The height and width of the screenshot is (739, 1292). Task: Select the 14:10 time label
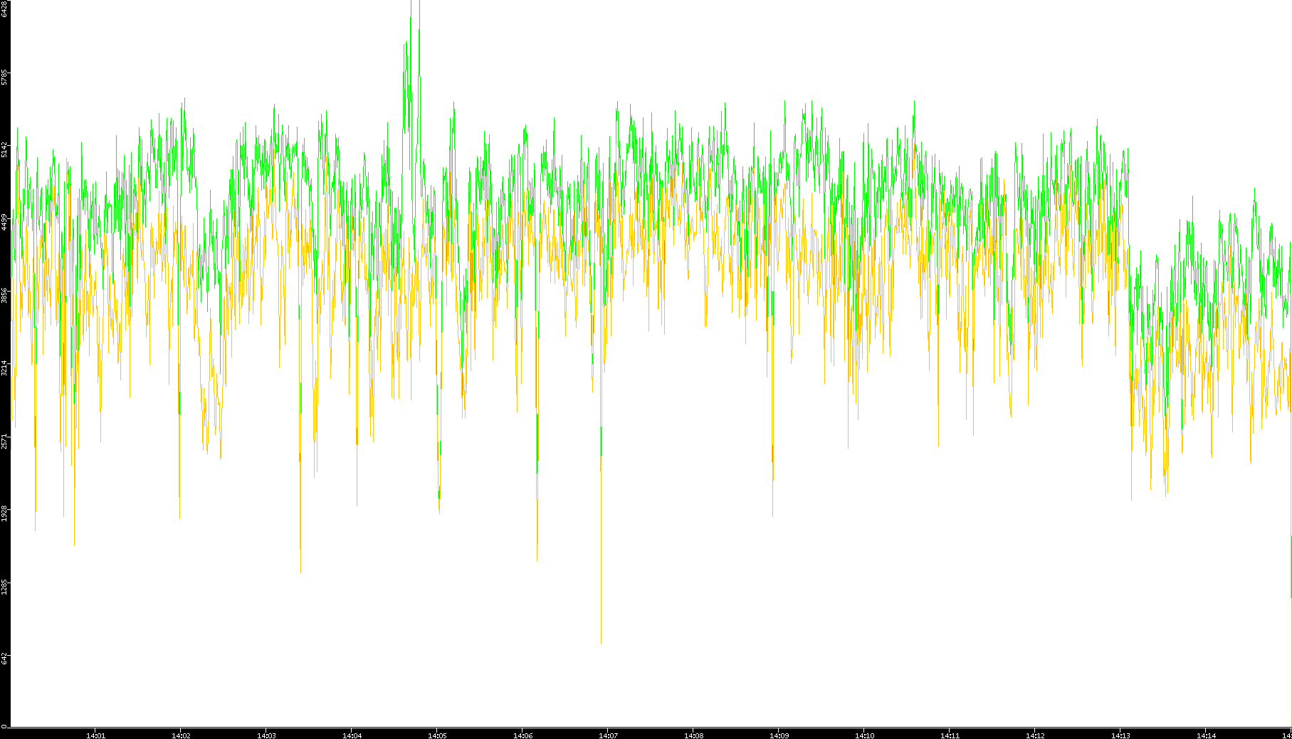coord(864,735)
